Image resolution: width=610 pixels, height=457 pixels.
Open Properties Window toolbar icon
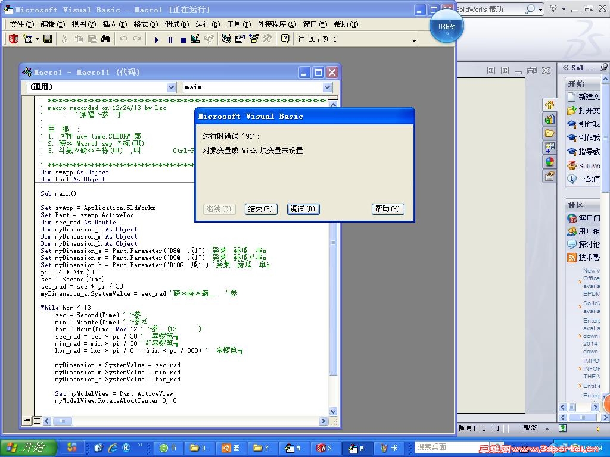pyautogui.click(x=239, y=39)
